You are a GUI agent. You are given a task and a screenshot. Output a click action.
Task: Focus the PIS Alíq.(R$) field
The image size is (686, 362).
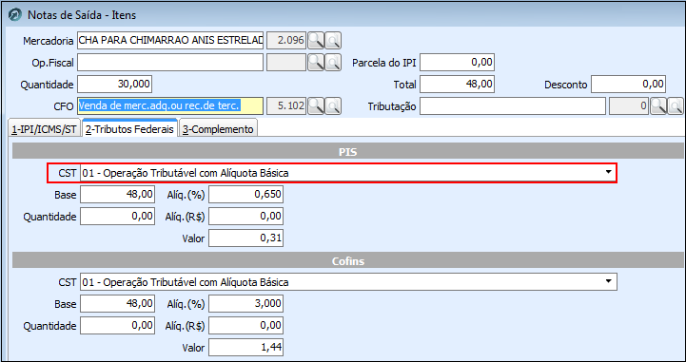[245, 216]
